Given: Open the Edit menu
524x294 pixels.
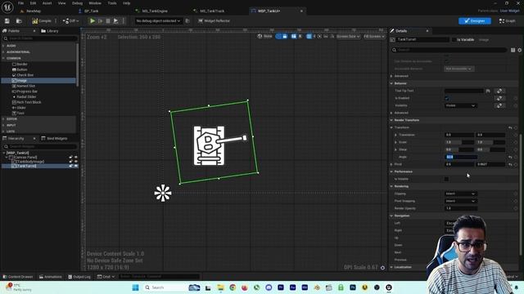Looking at the screenshot, I should (x=33, y=3).
